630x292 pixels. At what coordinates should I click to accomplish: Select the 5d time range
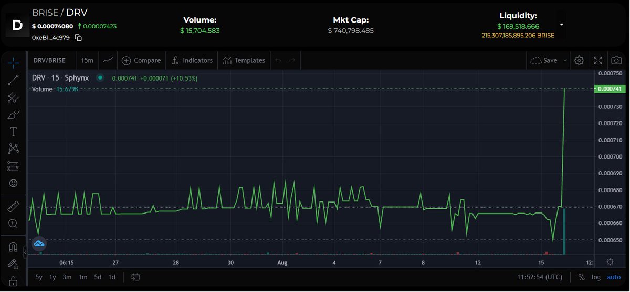pos(98,277)
